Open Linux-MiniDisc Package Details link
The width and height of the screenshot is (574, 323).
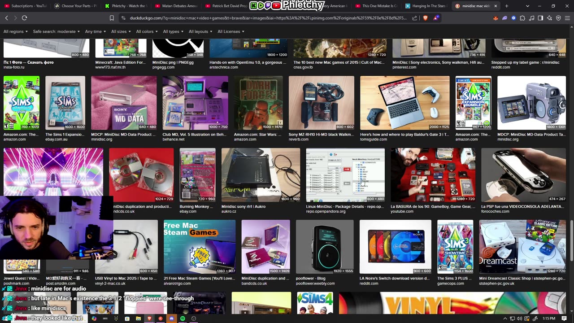coord(345,206)
